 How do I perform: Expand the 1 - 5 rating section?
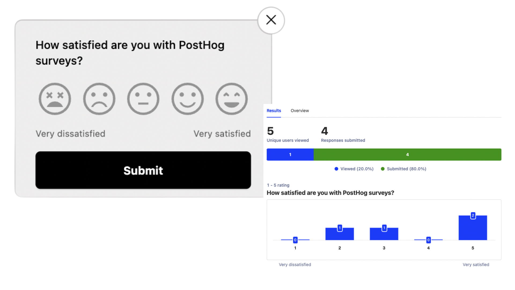click(278, 185)
